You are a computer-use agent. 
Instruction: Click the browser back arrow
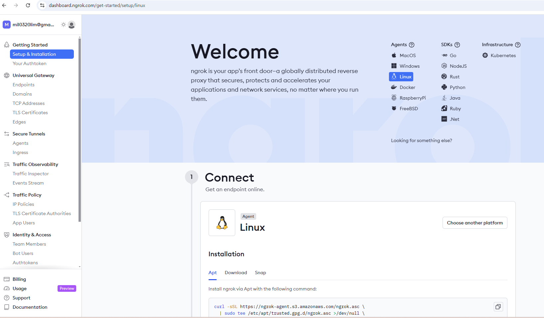click(4, 5)
